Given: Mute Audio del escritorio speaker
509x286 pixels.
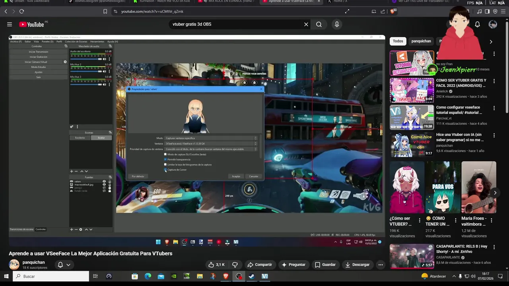Looking at the screenshot, I should 105,59.
